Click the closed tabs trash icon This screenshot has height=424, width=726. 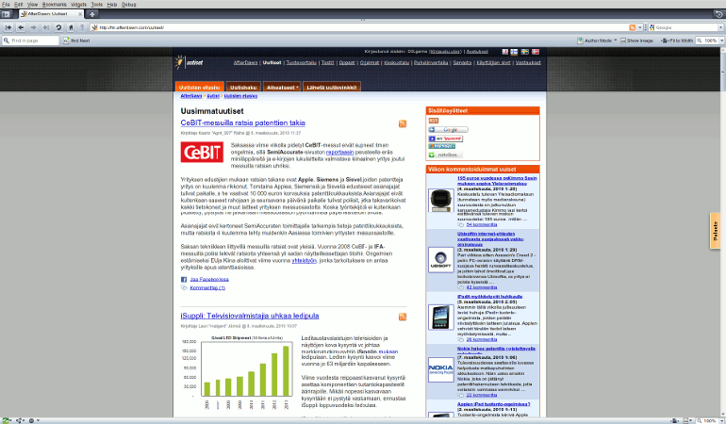point(718,14)
